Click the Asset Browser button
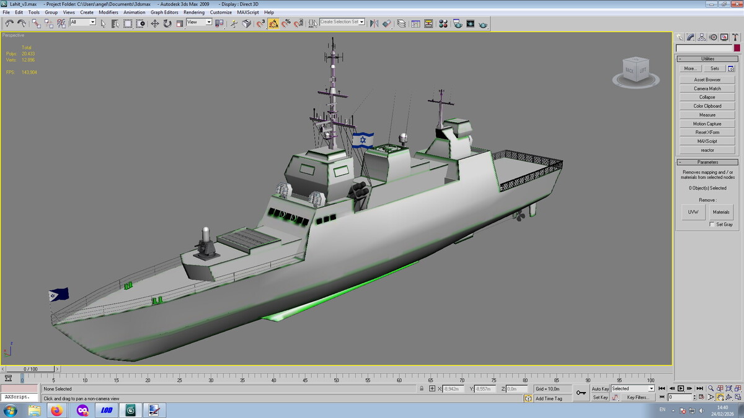 pos(707,80)
